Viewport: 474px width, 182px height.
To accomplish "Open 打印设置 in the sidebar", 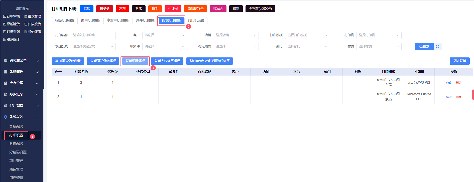I will 16,135.
